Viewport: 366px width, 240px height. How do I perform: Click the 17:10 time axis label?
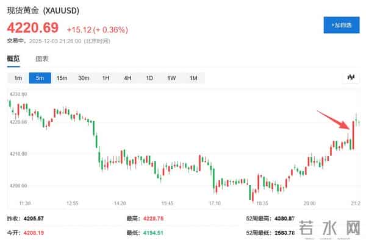coord(215,203)
